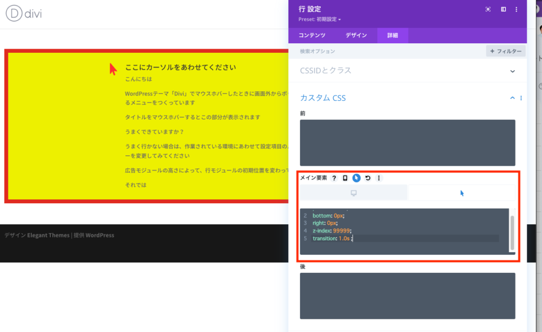Collapse the カスタム CSS section

(512, 98)
